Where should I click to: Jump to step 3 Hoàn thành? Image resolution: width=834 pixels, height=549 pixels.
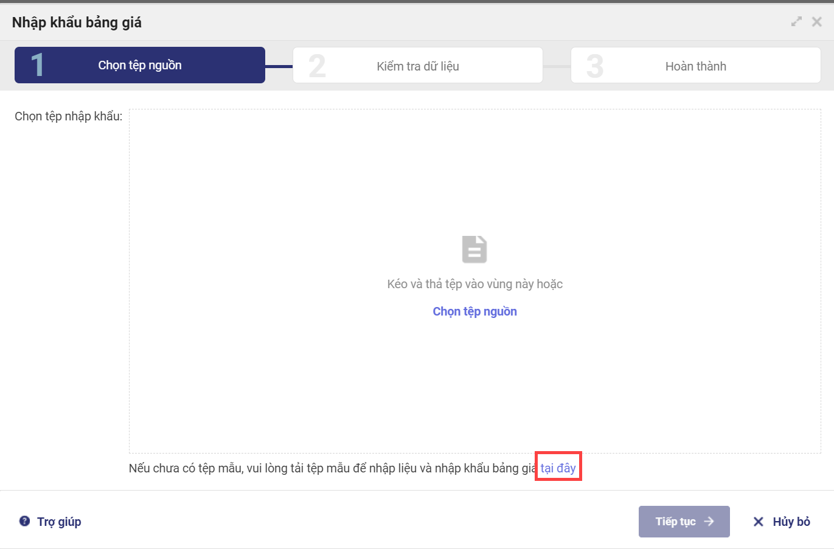click(696, 66)
